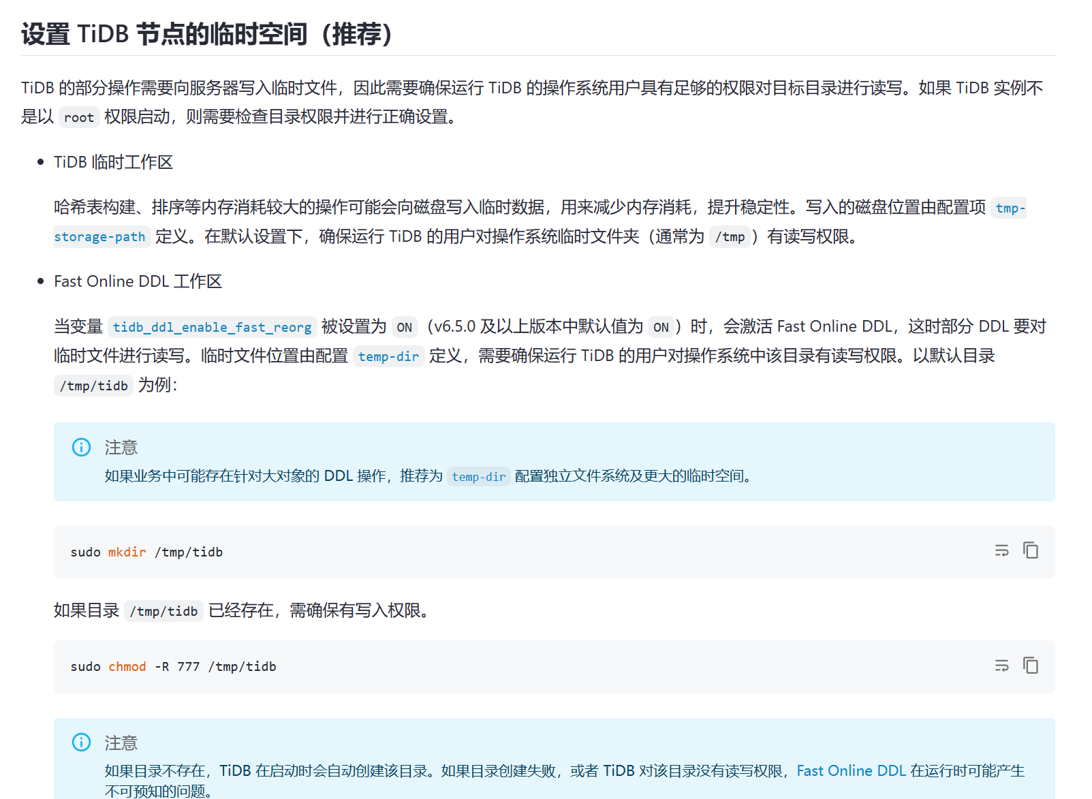Viewport: 1092px width, 799px height.
Task: Click bullet text 'TiDB 临时工作区'
Action: point(113,162)
